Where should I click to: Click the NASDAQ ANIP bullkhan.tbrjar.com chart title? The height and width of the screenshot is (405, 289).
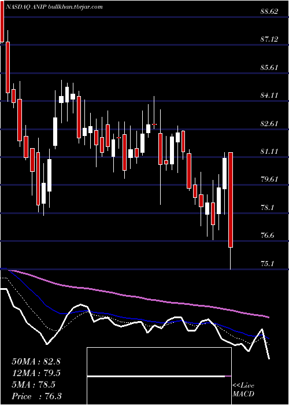coord(54,7)
